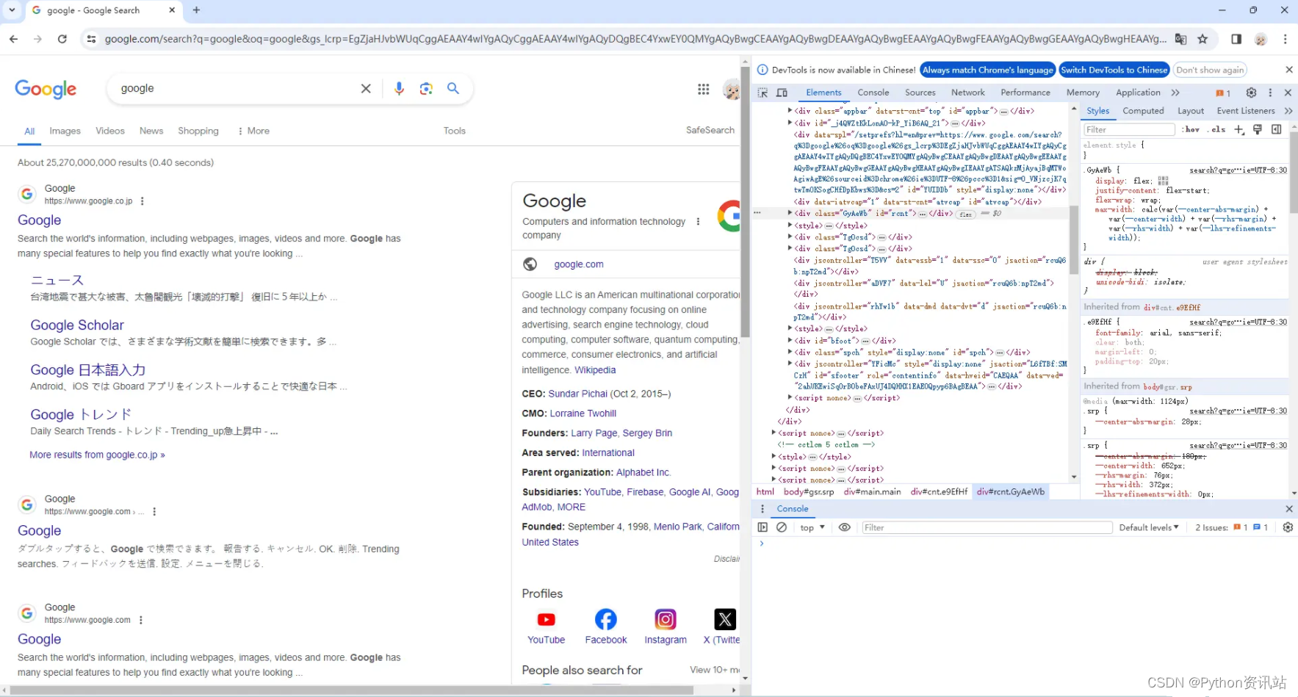This screenshot has width=1298, height=697.
Task: Toggle DevTools device toolbar icon
Action: click(x=782, y=93)
